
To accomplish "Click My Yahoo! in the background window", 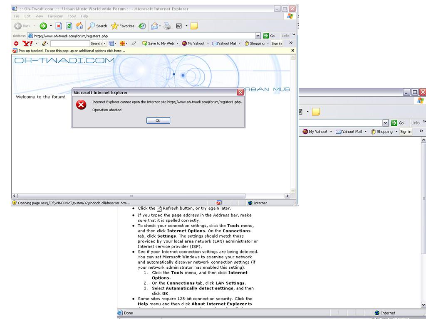I will 315,132.
